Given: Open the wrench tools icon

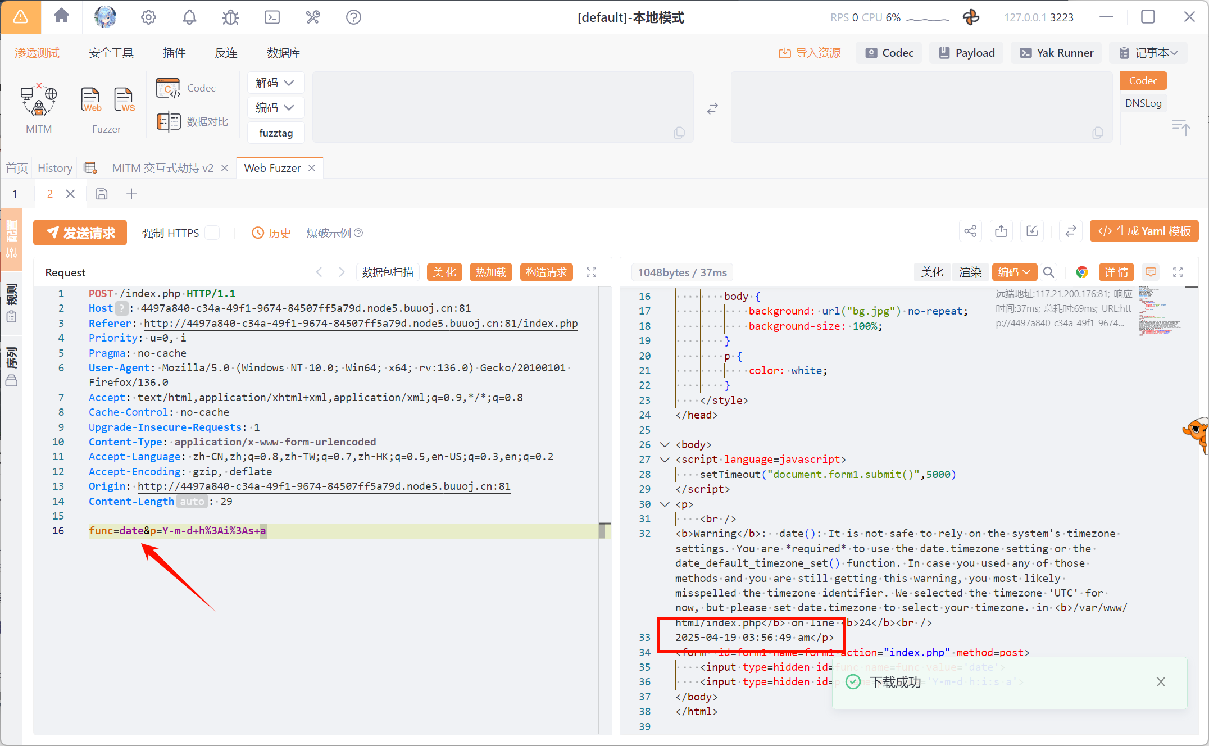Looking at the screenshot, I should 313,17.
